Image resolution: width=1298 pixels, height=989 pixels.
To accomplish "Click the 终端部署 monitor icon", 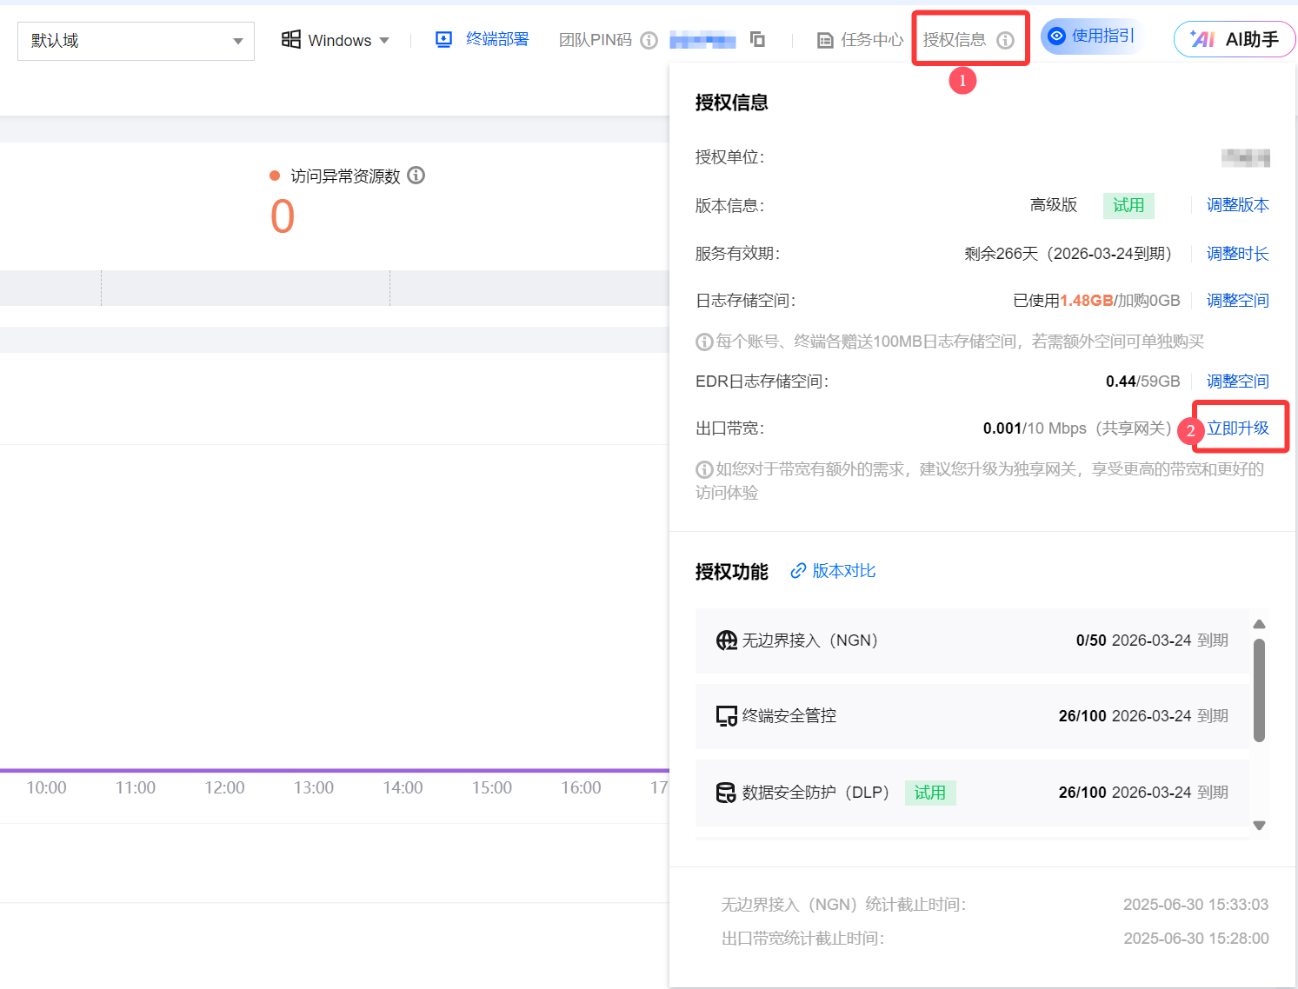I will pyautogui.click(x=443, y=40).
